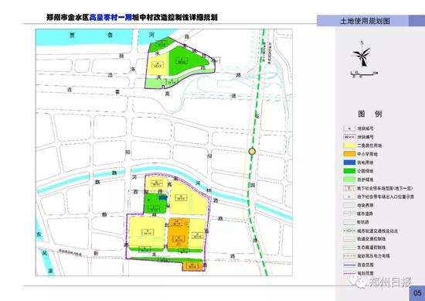
Task: Click the 规划范围 legend label
Action: (365, 273)
